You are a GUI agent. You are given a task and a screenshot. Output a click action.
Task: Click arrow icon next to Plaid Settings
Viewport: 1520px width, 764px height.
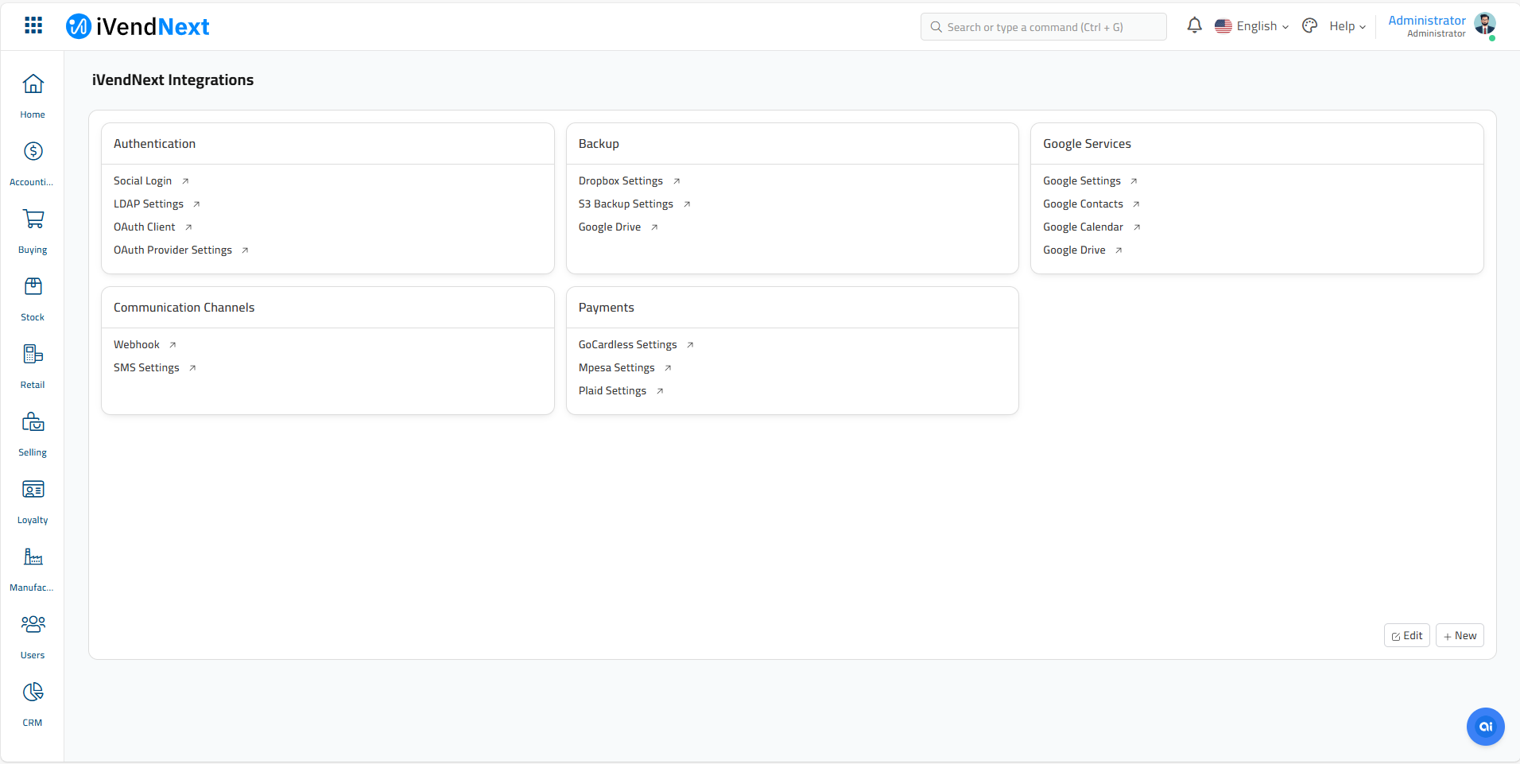660,391
